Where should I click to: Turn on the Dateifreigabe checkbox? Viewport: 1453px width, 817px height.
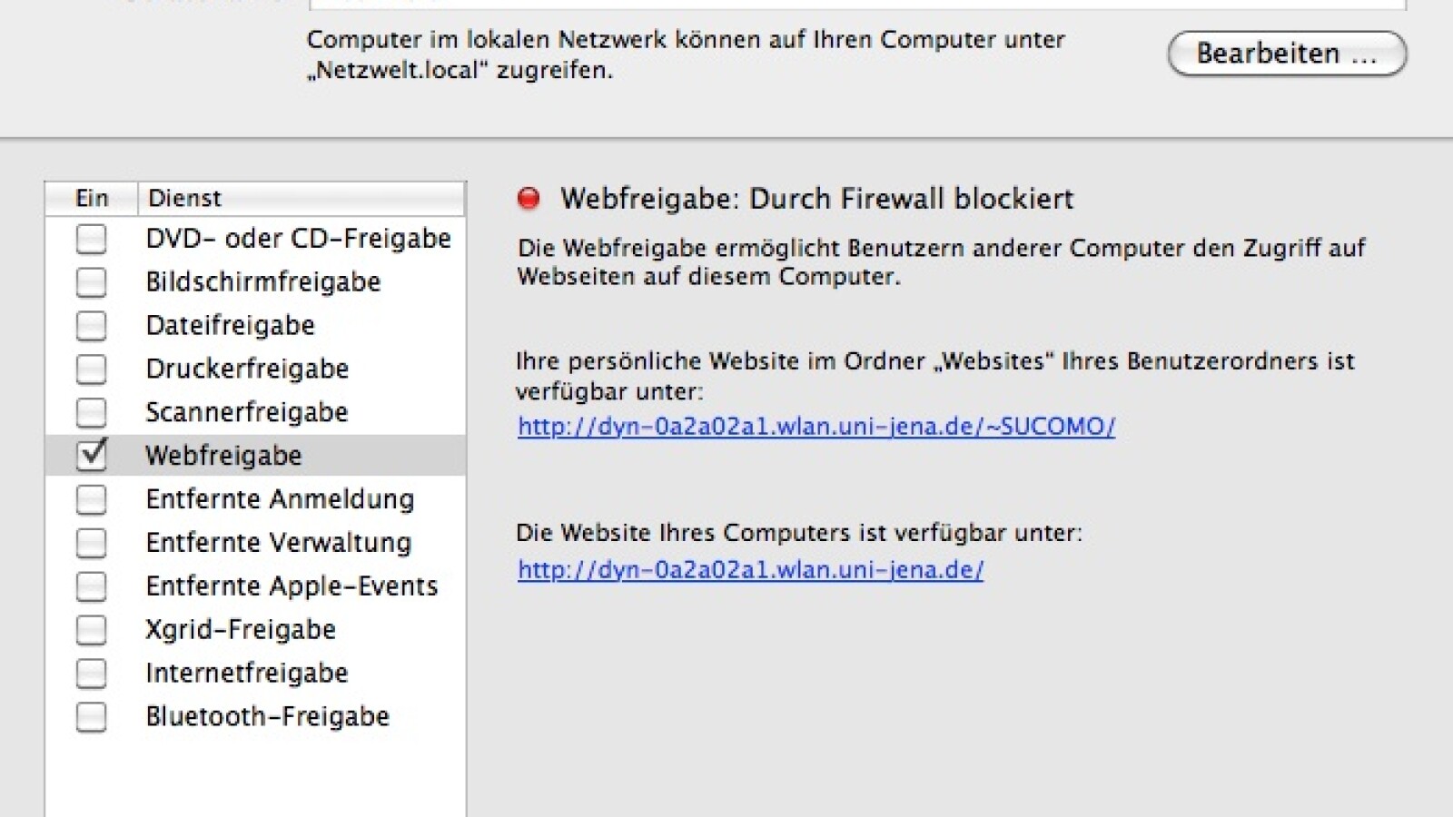click(x=91, y=326)
